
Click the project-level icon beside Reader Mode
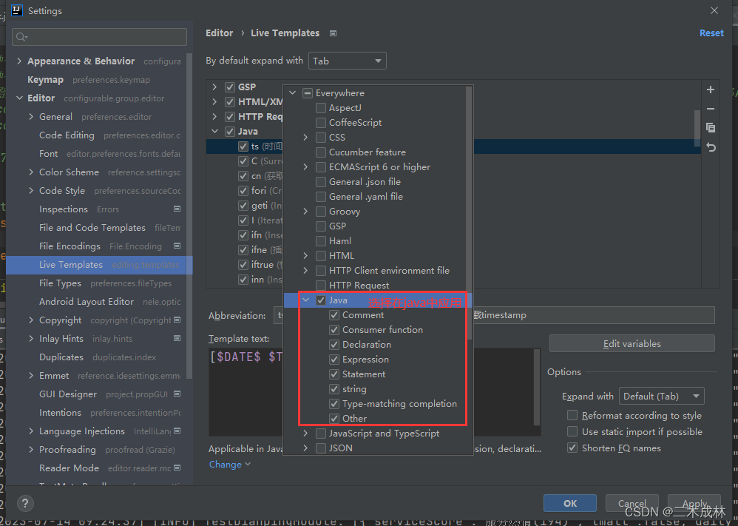coord(177,468)
